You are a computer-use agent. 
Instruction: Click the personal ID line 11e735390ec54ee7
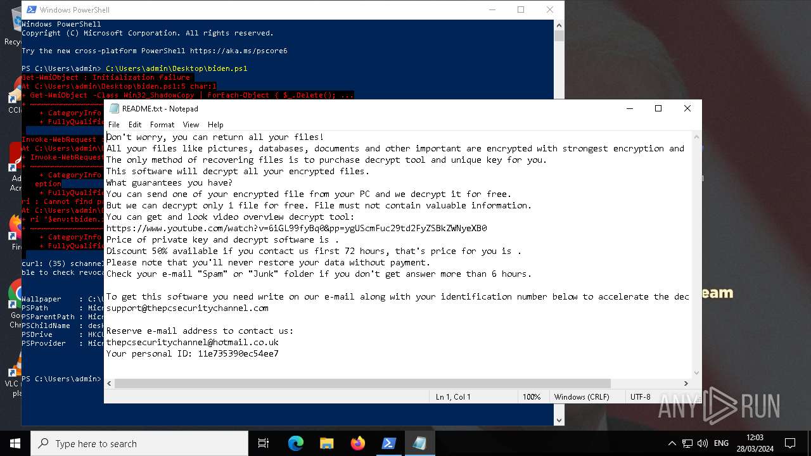(x=193, y=353)
